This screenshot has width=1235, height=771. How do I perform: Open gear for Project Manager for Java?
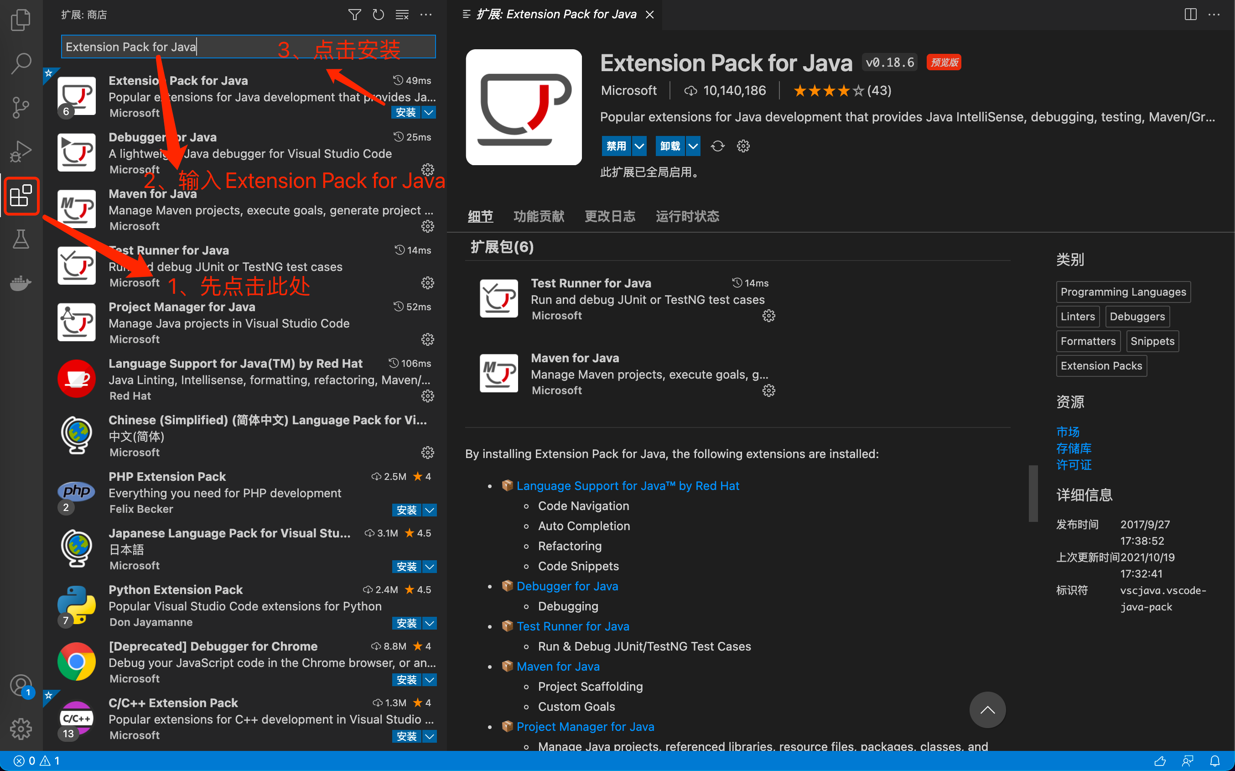point(427,339)
